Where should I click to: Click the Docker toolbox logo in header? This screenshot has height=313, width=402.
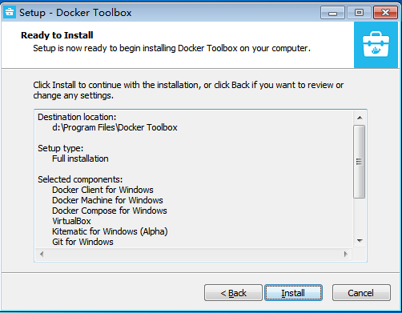(376, 45)
